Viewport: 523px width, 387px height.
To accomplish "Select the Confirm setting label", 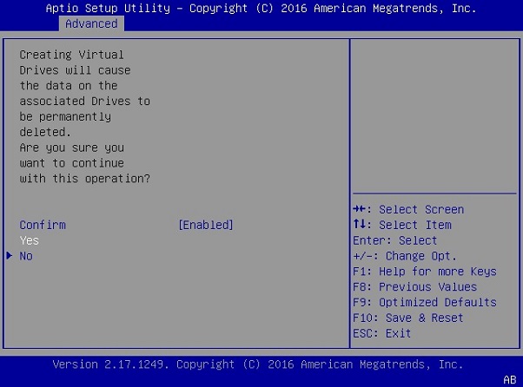I will [x=43, y=225].
